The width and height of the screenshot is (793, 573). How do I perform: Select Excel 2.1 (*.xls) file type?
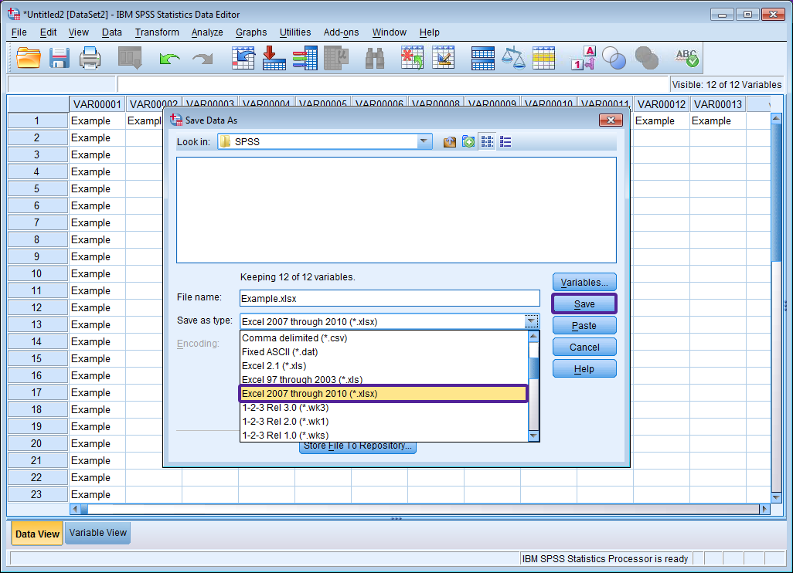point(383,366)
